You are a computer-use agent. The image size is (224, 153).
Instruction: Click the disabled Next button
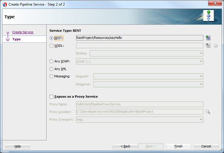151,146
